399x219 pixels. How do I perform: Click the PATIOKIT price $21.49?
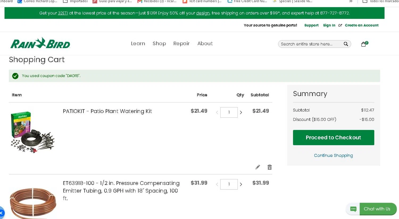pos(199,111)
